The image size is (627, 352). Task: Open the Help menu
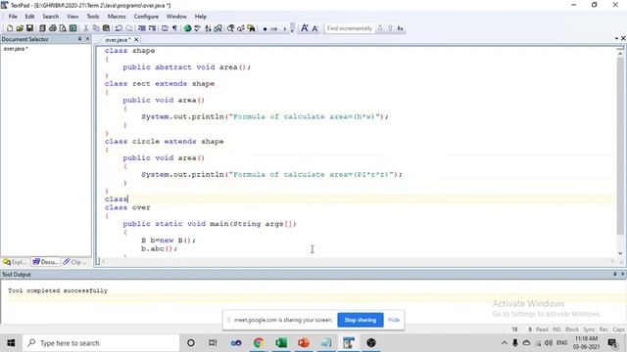click(201, 17)
